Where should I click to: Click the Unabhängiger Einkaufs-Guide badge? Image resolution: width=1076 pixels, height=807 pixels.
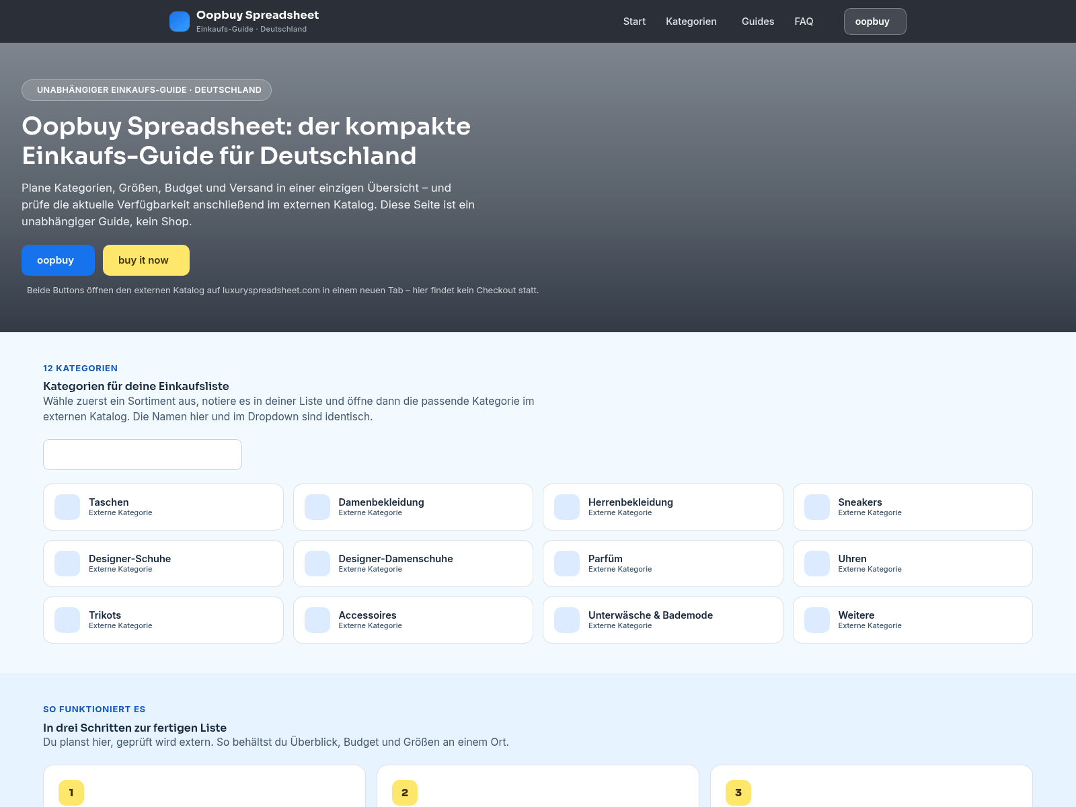[x=147, y=90]
